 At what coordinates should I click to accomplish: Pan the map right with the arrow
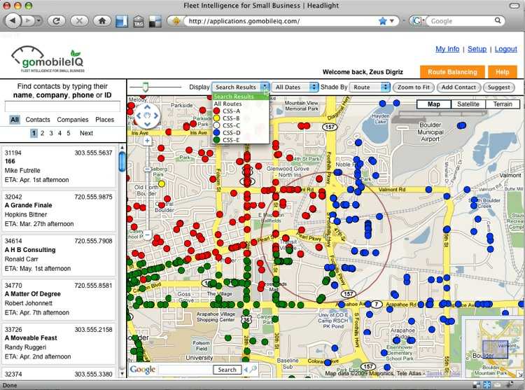point(155,116)
